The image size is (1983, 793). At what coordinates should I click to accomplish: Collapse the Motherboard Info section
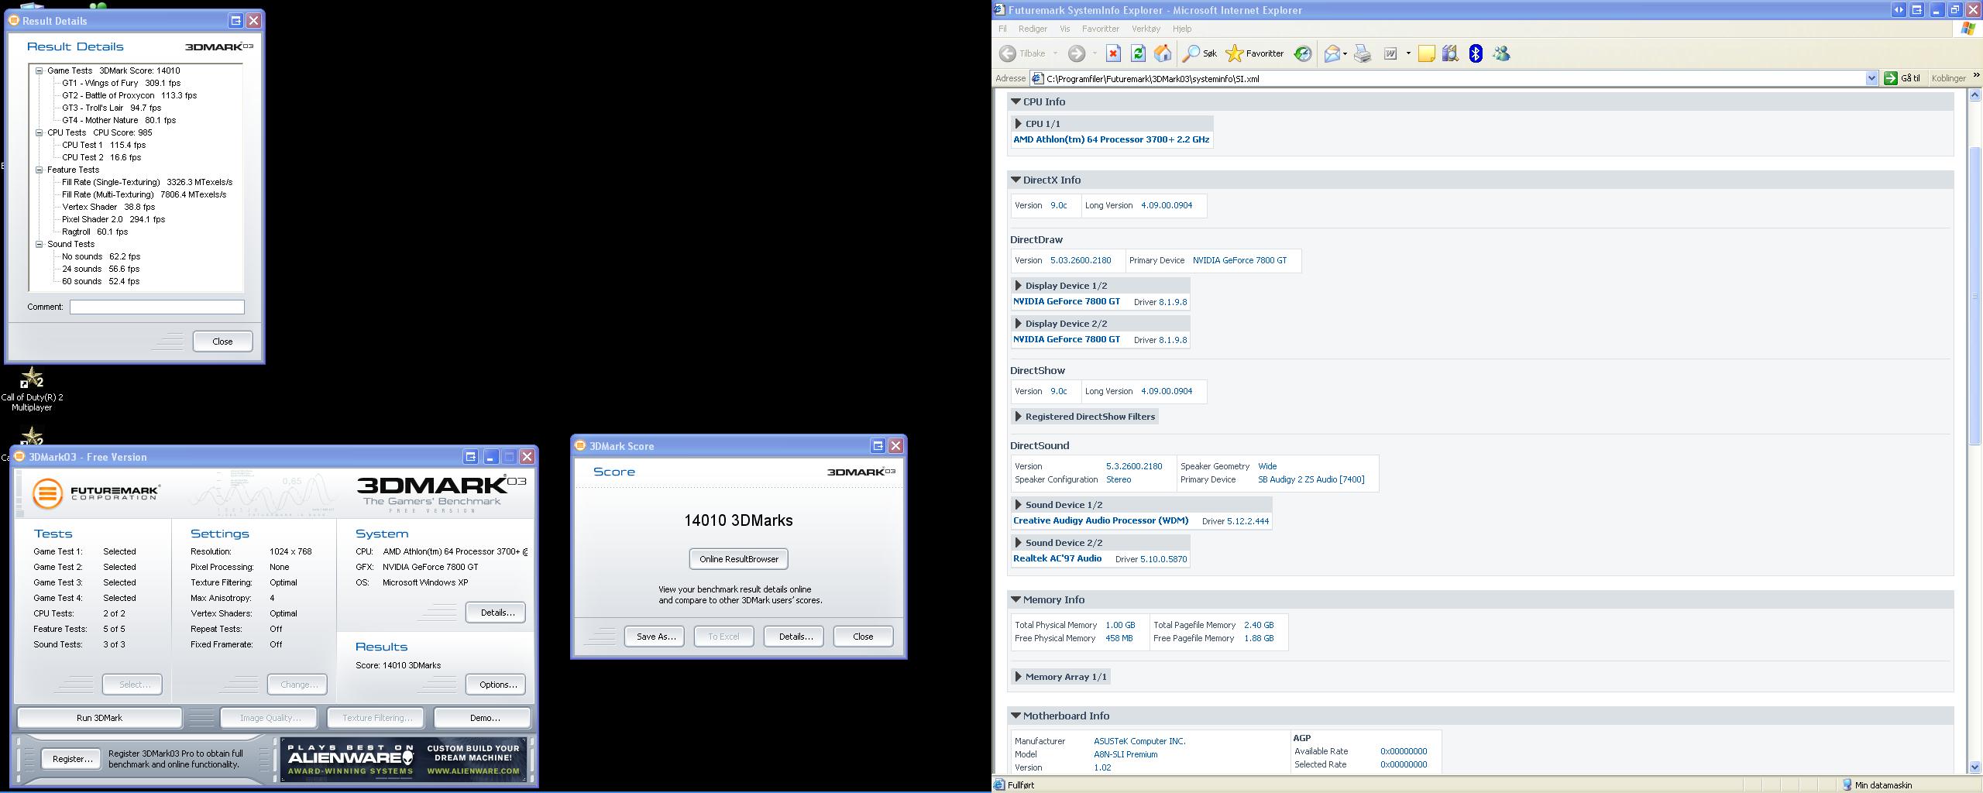coord(1016,716)
